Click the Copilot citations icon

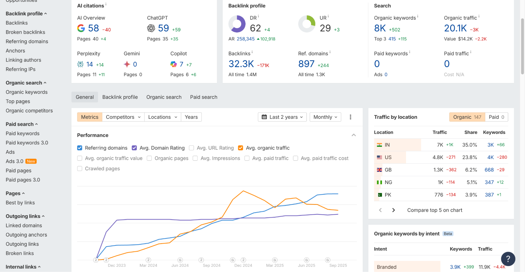click(174, 64)
